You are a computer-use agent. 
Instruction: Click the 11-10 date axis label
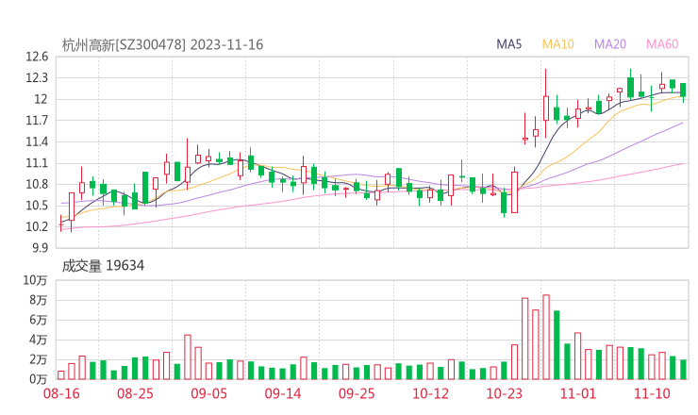click(652, 393)
